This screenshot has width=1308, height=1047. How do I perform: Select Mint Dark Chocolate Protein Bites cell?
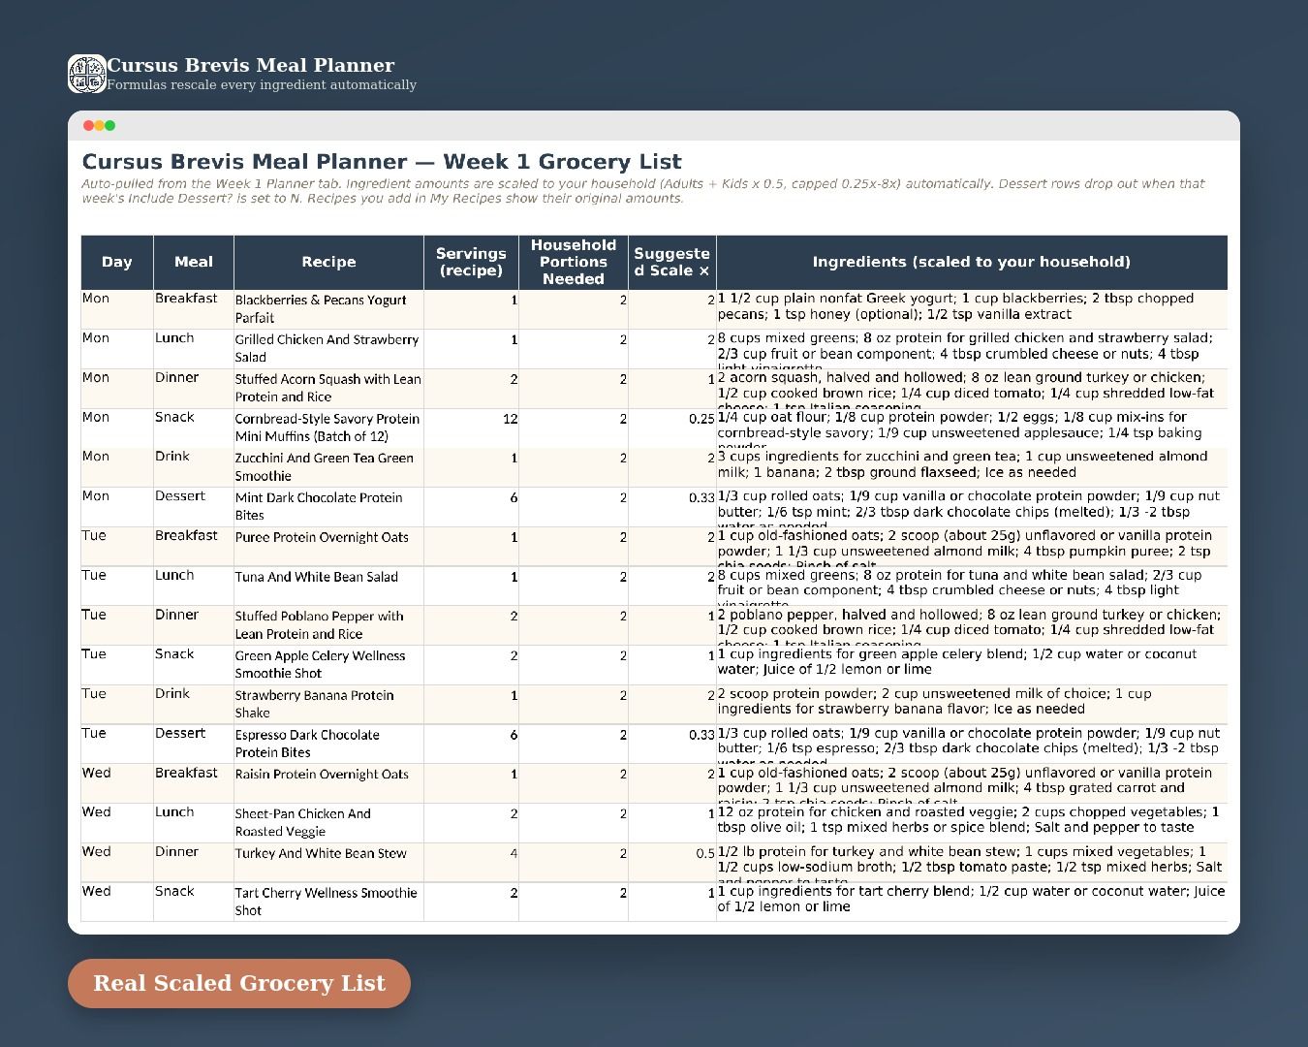click(328, 507)
